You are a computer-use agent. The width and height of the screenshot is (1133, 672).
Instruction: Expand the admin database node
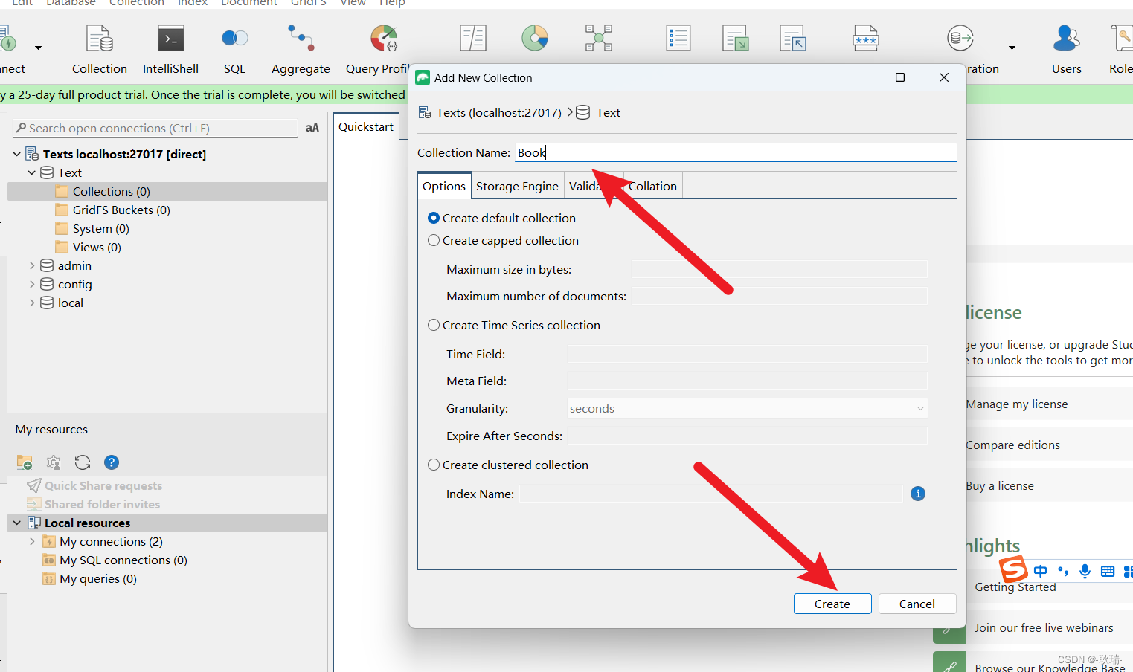pyautogui.click(x=31, y=265)
